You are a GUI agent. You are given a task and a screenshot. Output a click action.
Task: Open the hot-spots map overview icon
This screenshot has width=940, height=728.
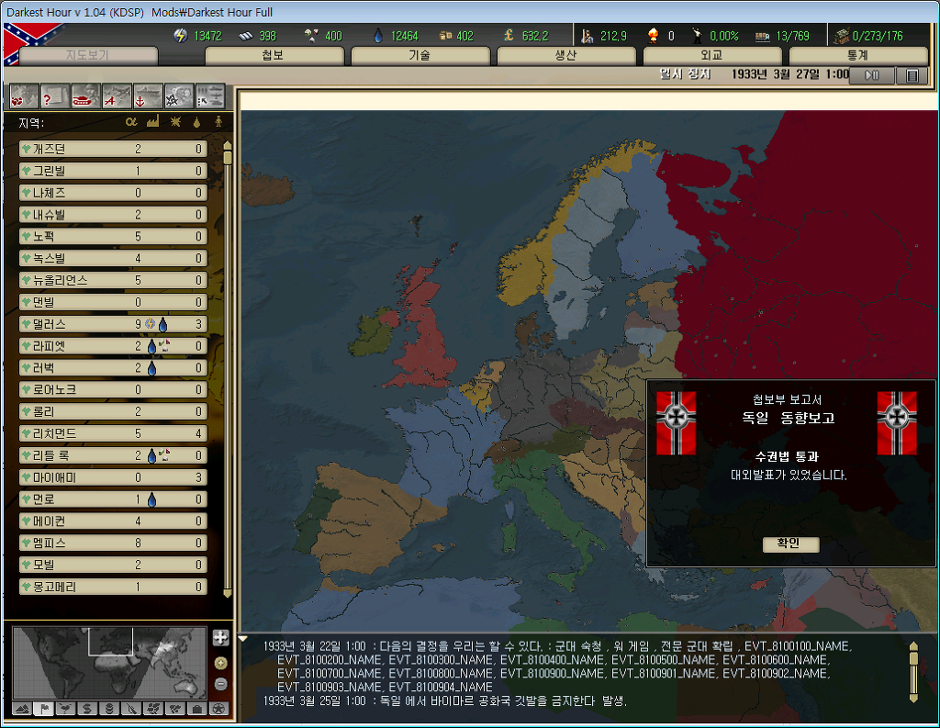(25, 96)
